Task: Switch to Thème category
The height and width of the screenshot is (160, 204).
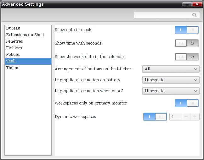Action: pyautogui.click(x=13, y=68)
